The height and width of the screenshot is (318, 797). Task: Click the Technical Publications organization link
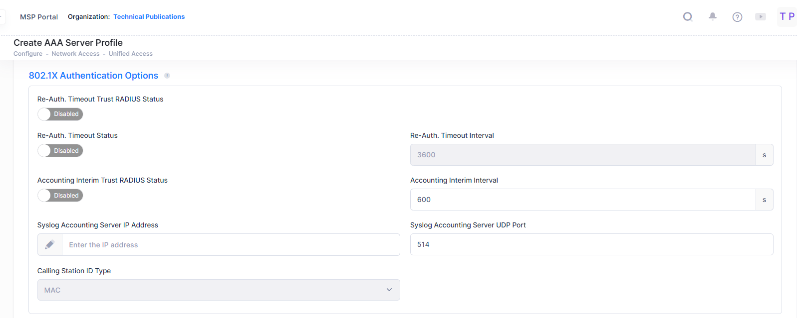[149, 17]
